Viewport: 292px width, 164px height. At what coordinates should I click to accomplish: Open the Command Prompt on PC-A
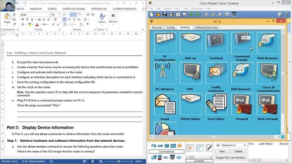tap(242, 43)
